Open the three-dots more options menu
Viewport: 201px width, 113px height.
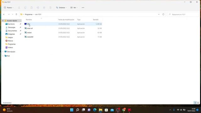point(83,8)
